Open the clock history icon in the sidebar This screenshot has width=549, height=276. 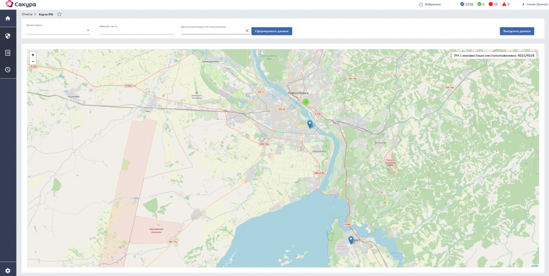(x=8, y=70)
